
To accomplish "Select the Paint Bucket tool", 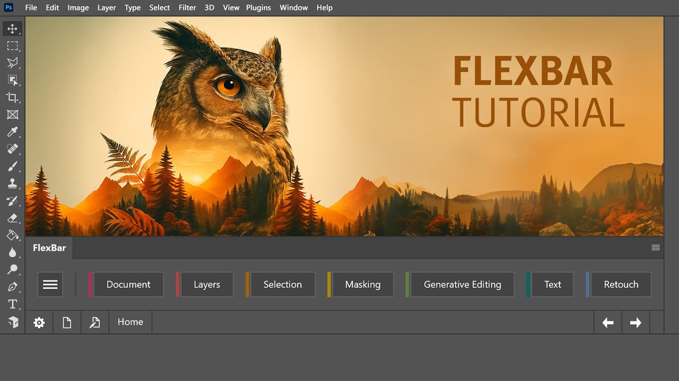I will [x=12, y=235].
